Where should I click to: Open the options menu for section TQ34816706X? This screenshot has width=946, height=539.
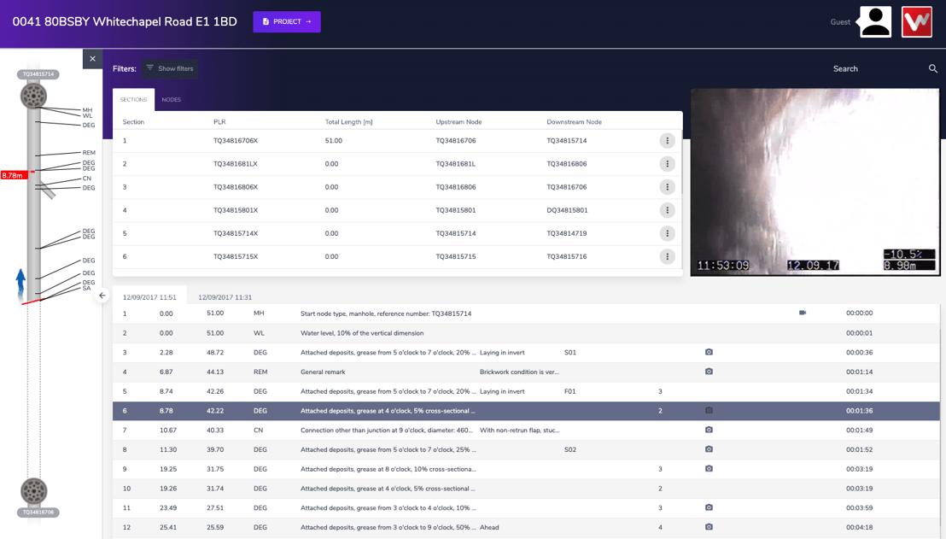[667, 140]
